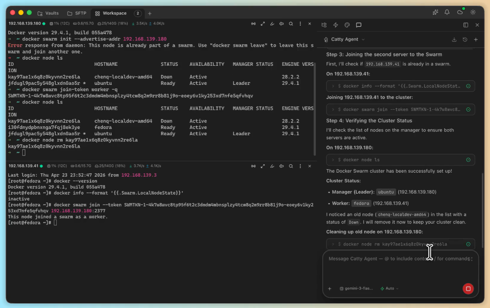Expand the docker node ls command block
This screenshot has width=490, height=308.
[x=400, y=160]
